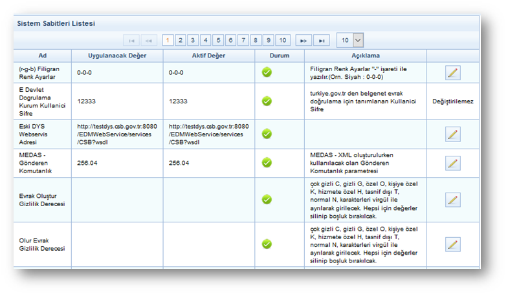Click the 12333 value under Uygulanacak Değer
This screenshot has height=296, width=508.
click(x=86, y=101)
